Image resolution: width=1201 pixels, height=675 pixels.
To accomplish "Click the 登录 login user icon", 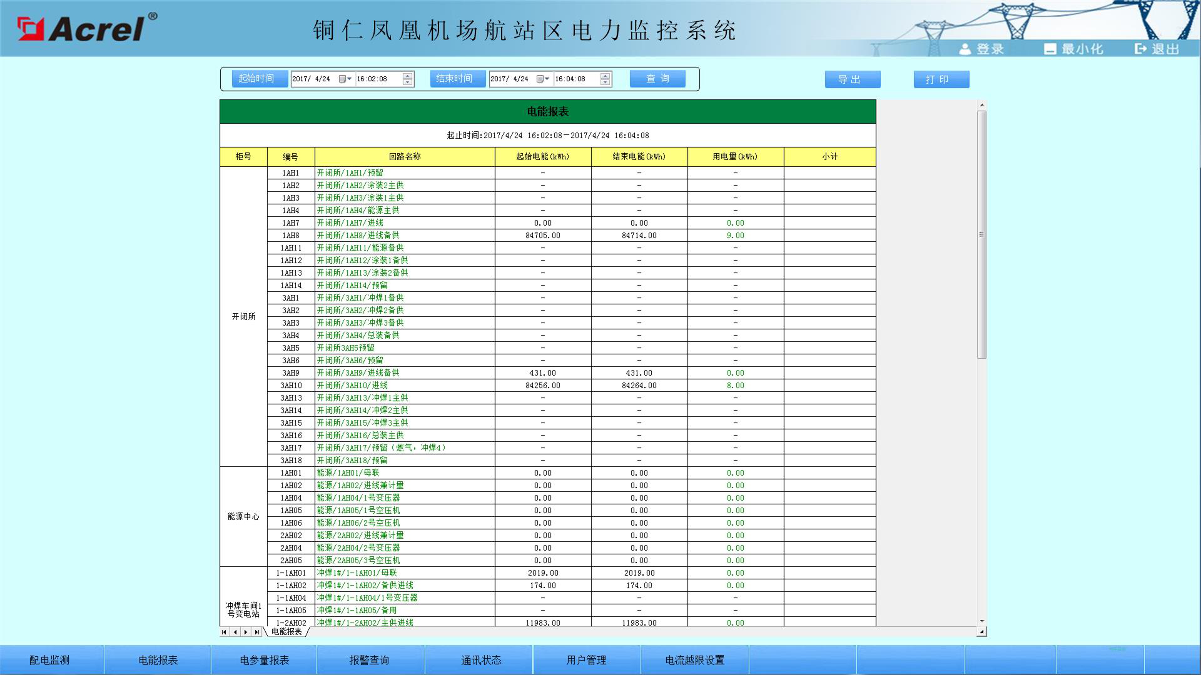I will coord(965,49).
